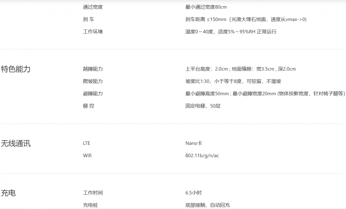Click the 6.5小时 working time value
Viewport: 346px width, 209px height.
point(193,193)
